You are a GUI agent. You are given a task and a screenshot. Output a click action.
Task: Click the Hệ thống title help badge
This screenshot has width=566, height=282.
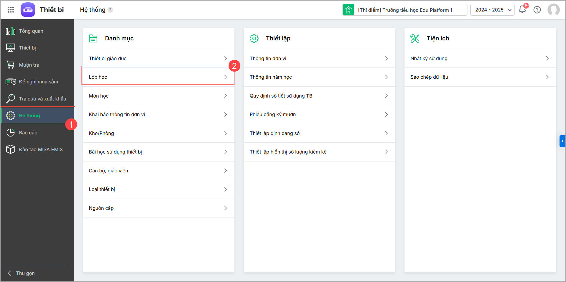[x=110, y=10]
